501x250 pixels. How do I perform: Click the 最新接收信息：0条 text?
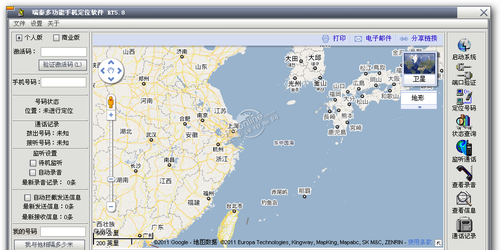click(48, 217)
